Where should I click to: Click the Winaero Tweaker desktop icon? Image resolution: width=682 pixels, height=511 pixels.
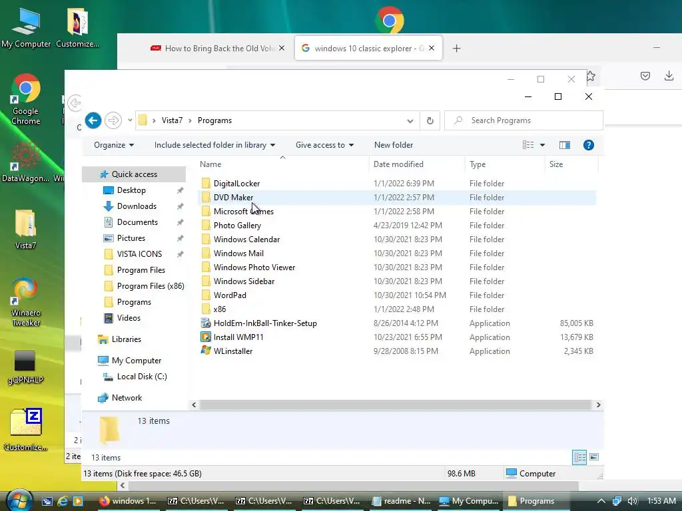26,302
